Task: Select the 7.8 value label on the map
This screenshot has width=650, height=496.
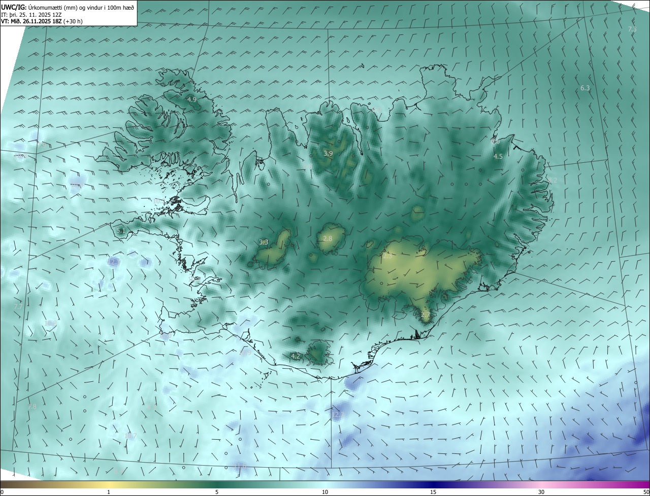Action: point(31,407)
